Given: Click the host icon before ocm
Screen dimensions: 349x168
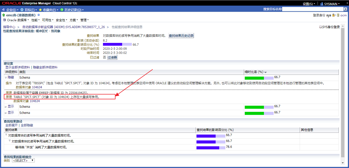Looking at the screenshot, I should [338, 15].
